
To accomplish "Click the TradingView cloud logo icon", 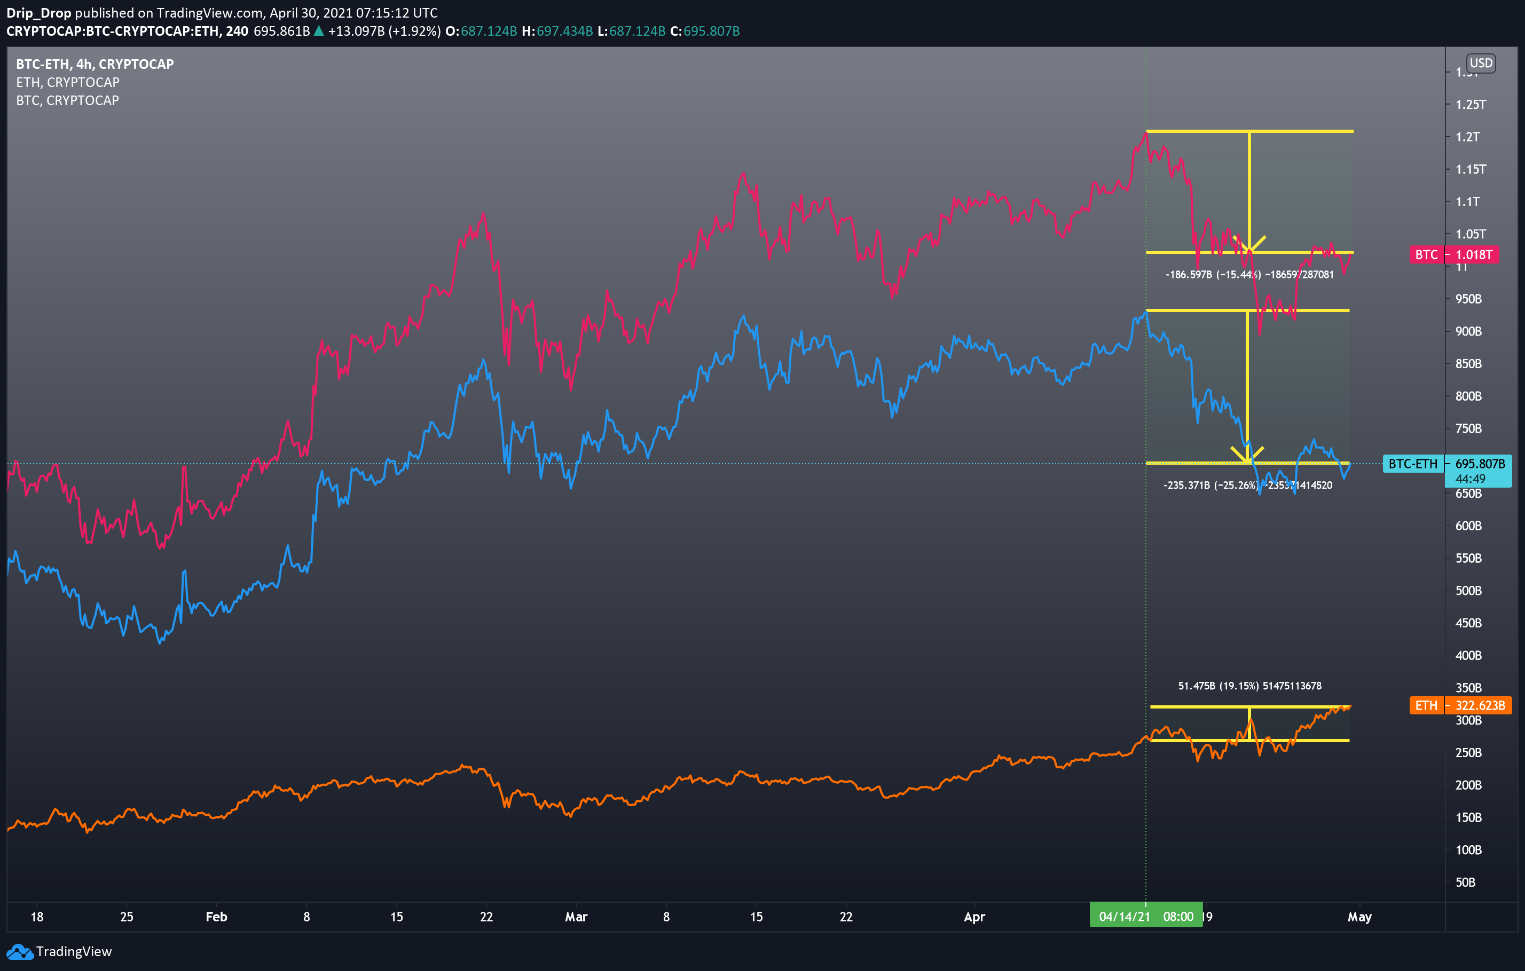I will pyautogui.click(x=19, y=952).
